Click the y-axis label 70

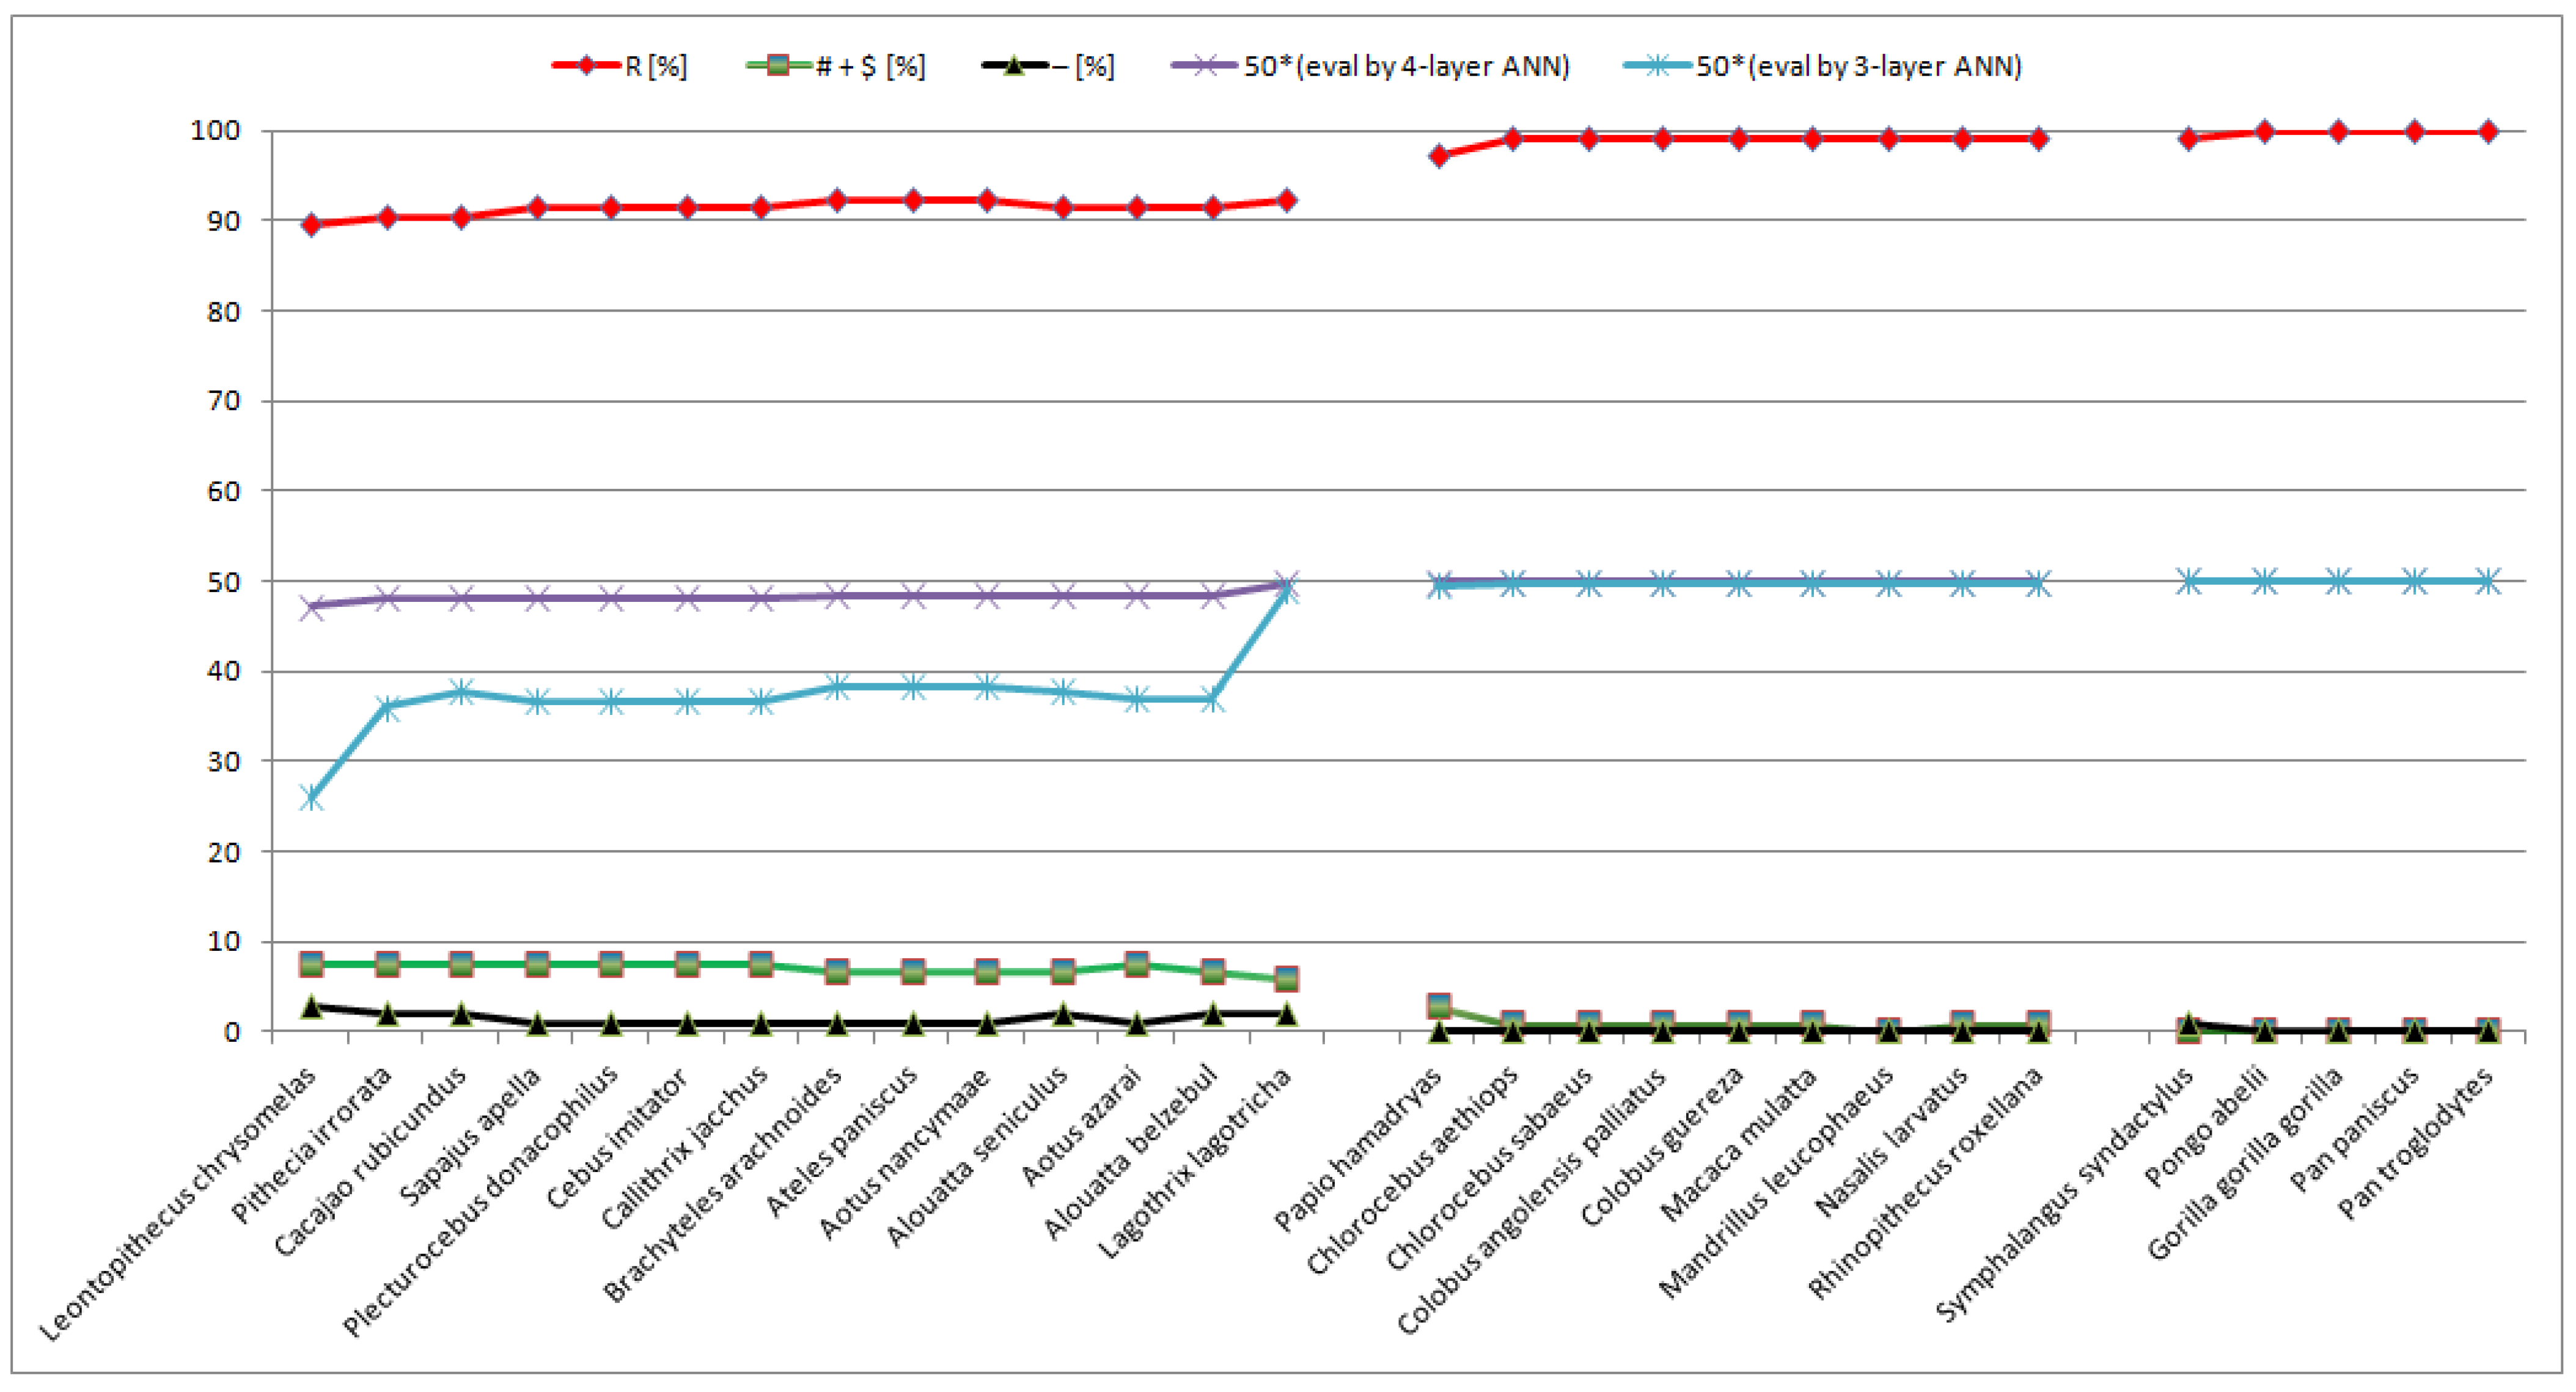(x=224, y=401)
